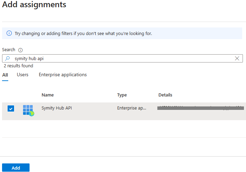Click the info icon beside the Search label
Image resolution: width=246 pixels, height=172 pixels.
point(20,50)
